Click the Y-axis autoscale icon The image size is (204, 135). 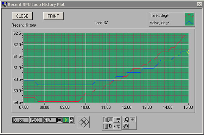pyautogui.click(x=108, y=126)
